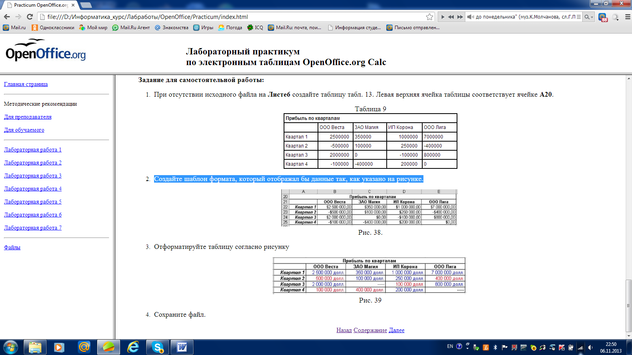Open Мой мир bookmark
The height and width of the screenshot is (355, 632).
(93, 28)
